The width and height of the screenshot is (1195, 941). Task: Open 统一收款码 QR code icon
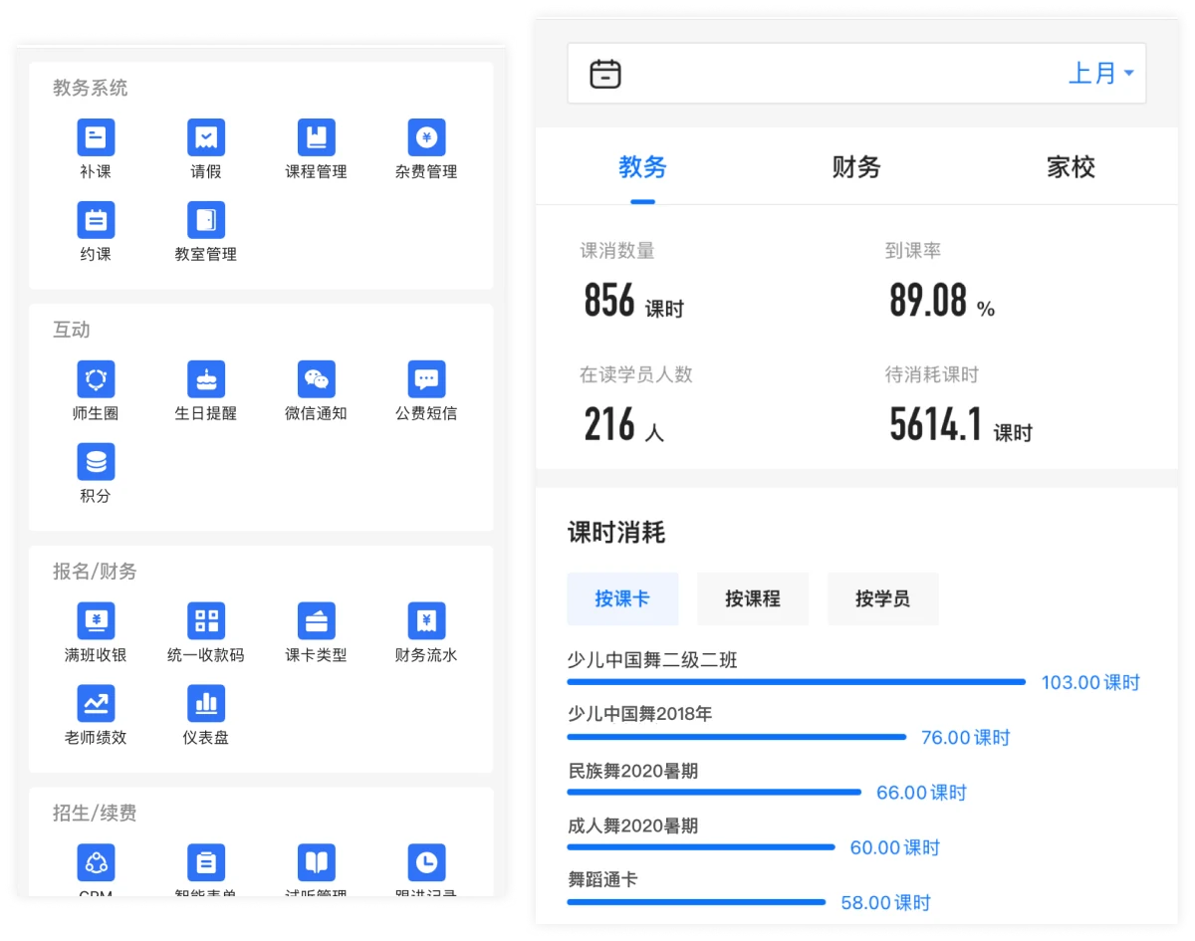pos(206,621)
